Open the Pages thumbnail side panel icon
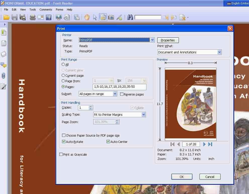The width and height of the screenshot is (249, 194). pyautogui.click(x=4, y=43)
